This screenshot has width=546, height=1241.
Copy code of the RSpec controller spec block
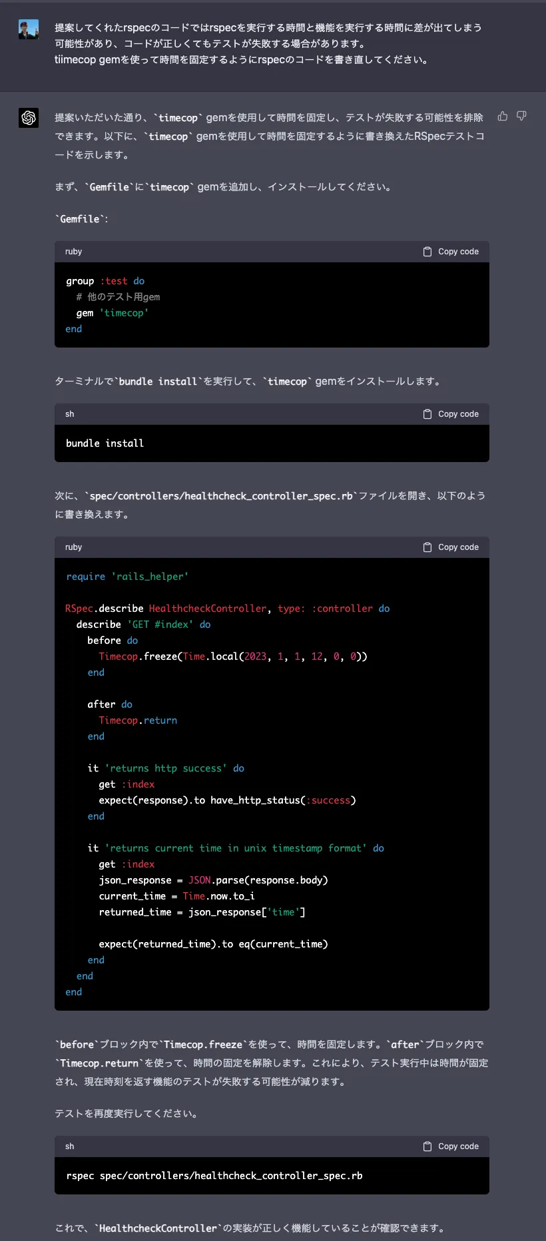pyautogui.click(x=451, y=547)
